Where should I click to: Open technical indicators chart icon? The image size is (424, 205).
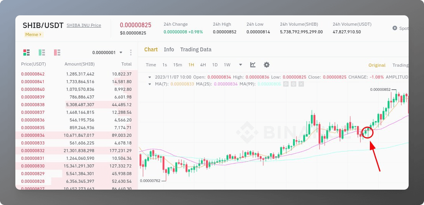click(253, 65)
